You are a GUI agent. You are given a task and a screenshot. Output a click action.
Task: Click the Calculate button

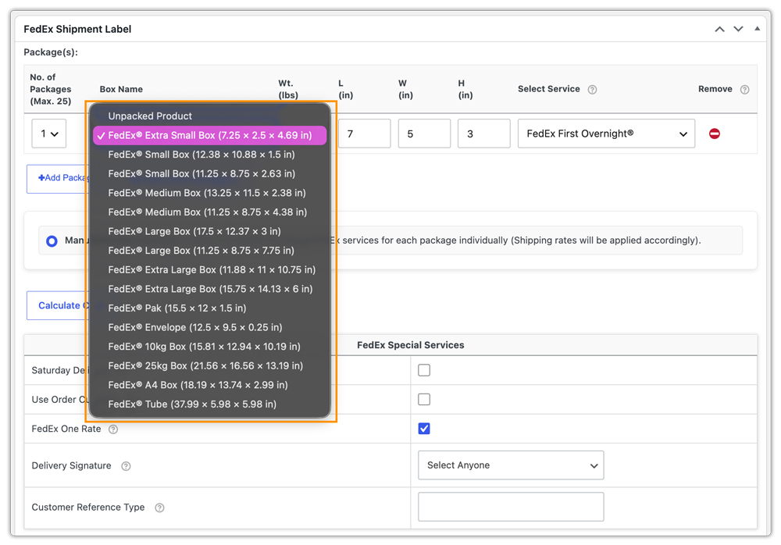click(x=58, y=305)
